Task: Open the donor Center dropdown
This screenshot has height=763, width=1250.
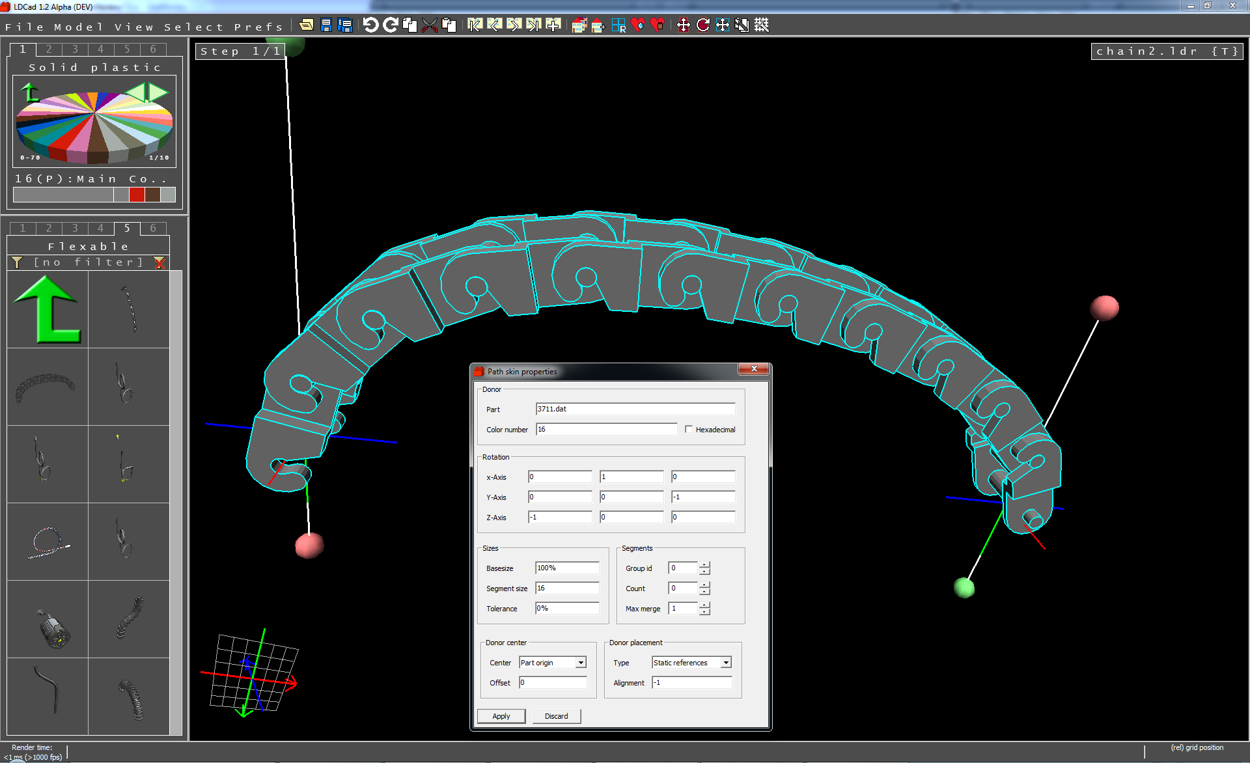Action: pyautogui.click(x=581, y=663)
